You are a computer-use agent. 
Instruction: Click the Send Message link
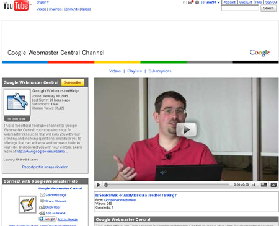tap(56, 195)
